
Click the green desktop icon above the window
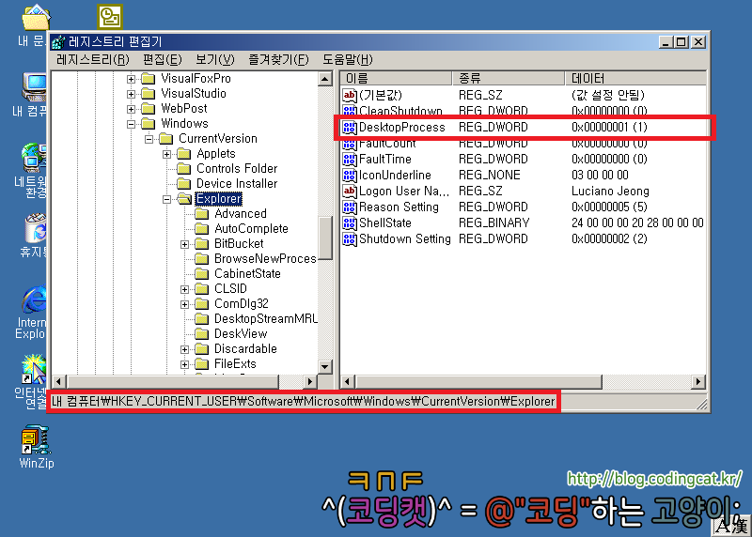coord(110,16)
